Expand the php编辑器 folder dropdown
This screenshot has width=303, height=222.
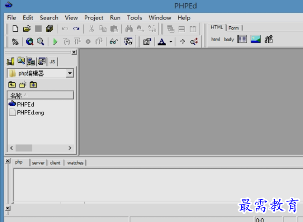tap(70, 73)
